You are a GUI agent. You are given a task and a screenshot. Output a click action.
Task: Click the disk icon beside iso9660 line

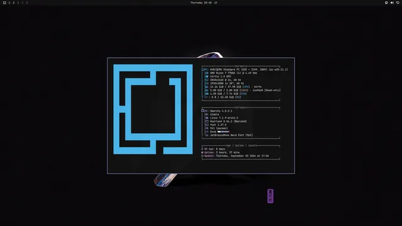click(x=207, y=90)
